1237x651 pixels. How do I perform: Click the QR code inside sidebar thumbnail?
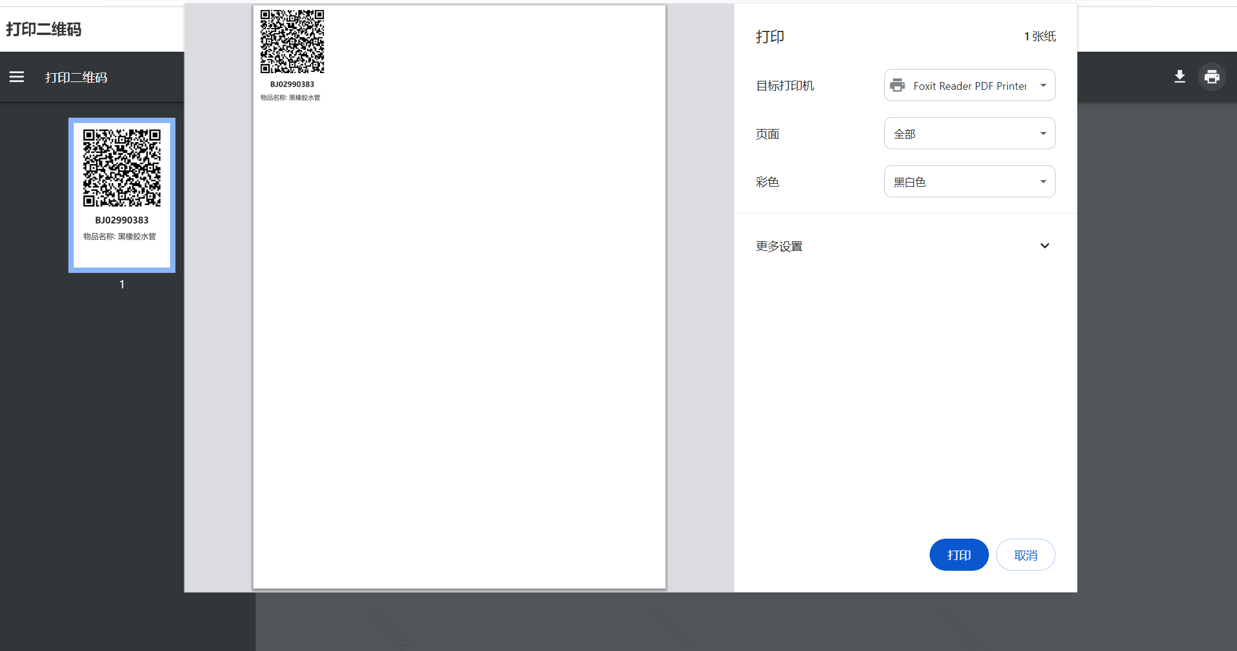tap(122, 168)
